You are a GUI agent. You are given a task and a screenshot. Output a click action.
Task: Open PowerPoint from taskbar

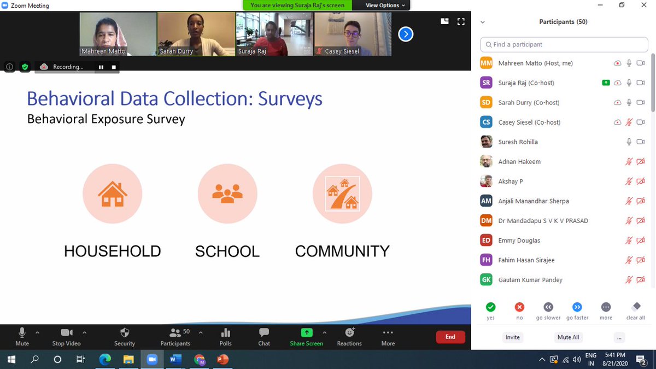(x=222, y=360)
